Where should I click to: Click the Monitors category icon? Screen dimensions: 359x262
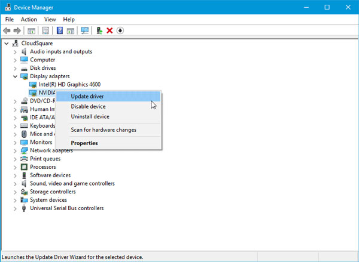pyautogui.click(x=24, y=142)
